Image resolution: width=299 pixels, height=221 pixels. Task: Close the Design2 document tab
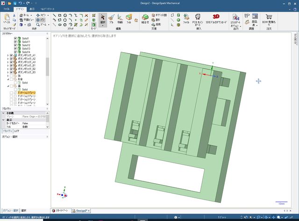tap(89, 211)
